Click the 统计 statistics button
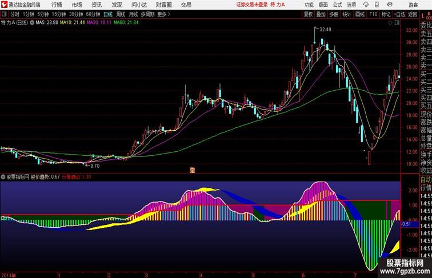Screen dimensions: 432x278 (347, 14)
